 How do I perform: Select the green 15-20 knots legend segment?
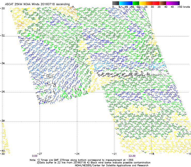[136, 3]
